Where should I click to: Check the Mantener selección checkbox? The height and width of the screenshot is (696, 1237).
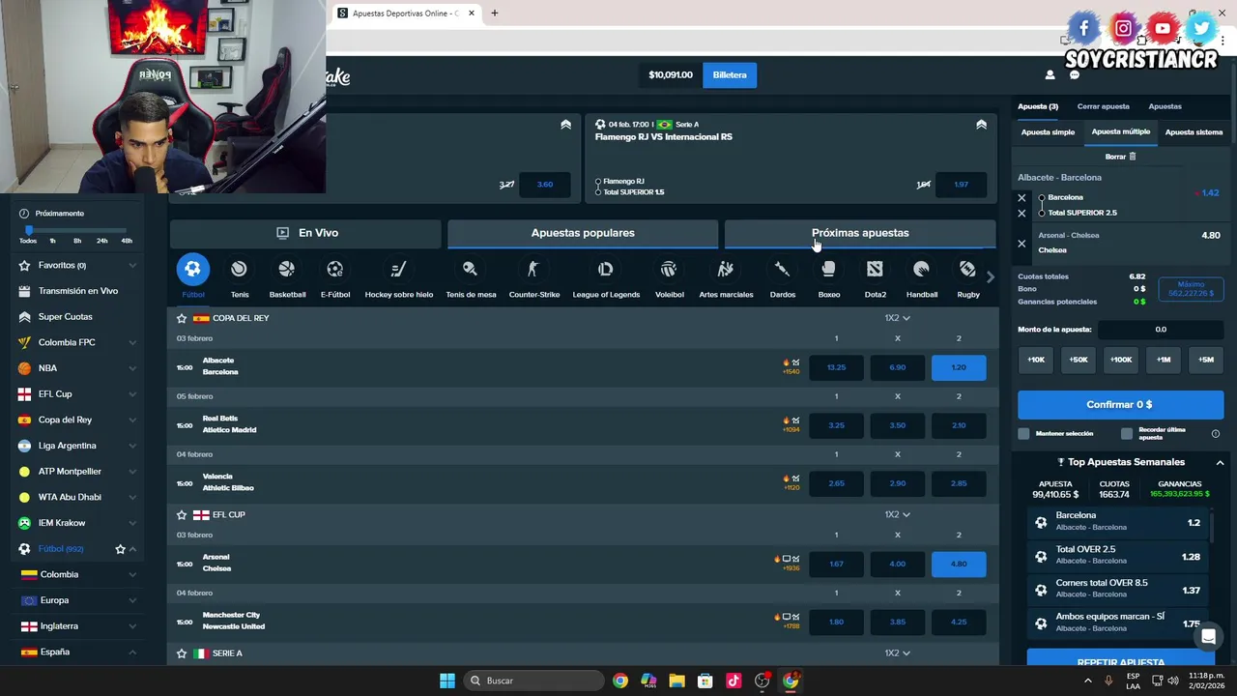coord(1024,434)
